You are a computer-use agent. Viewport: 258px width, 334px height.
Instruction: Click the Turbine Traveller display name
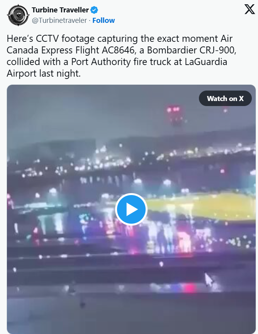60,10
